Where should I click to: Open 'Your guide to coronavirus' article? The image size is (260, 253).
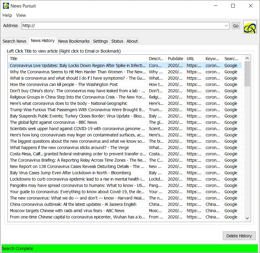pos(77,192)
